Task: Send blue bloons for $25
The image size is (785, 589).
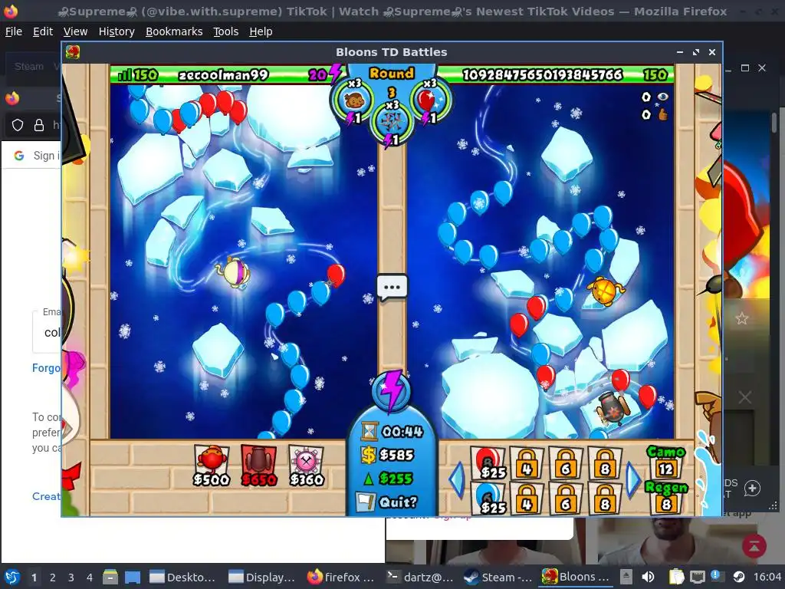Action: pos(488,499)
